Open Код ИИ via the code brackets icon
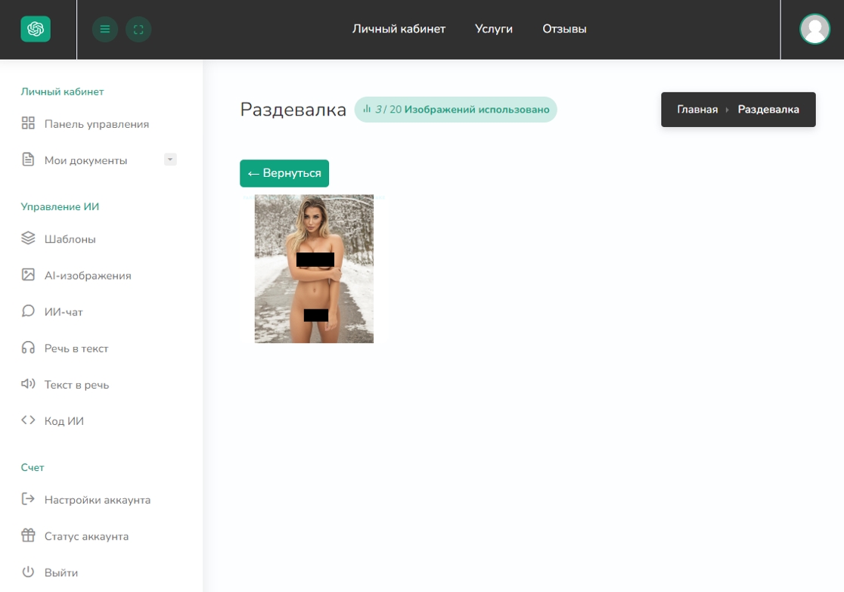 pos(28,420)
